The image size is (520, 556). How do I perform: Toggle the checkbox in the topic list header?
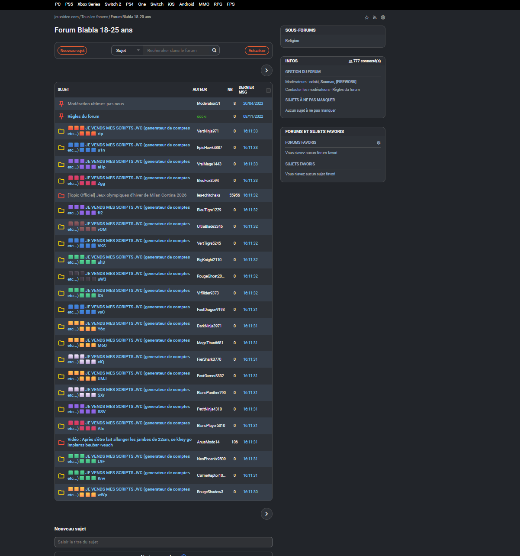[x=268, y=91]
